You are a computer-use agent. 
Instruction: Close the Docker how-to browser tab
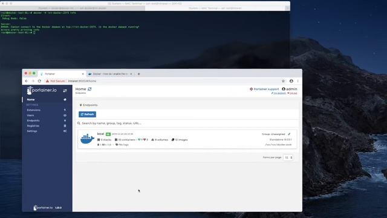(x=131, y=74)
